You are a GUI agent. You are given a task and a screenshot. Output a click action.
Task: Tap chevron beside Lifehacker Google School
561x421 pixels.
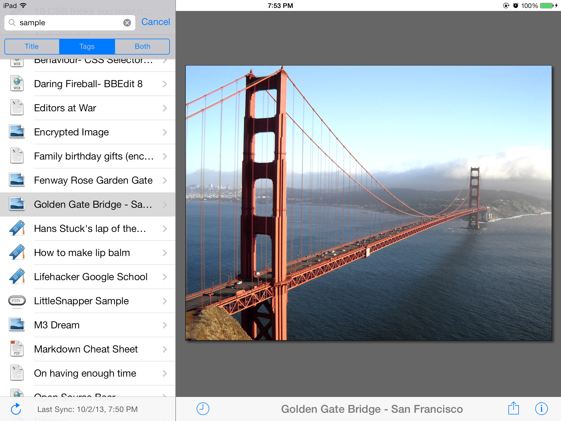[x=165, y=277]
